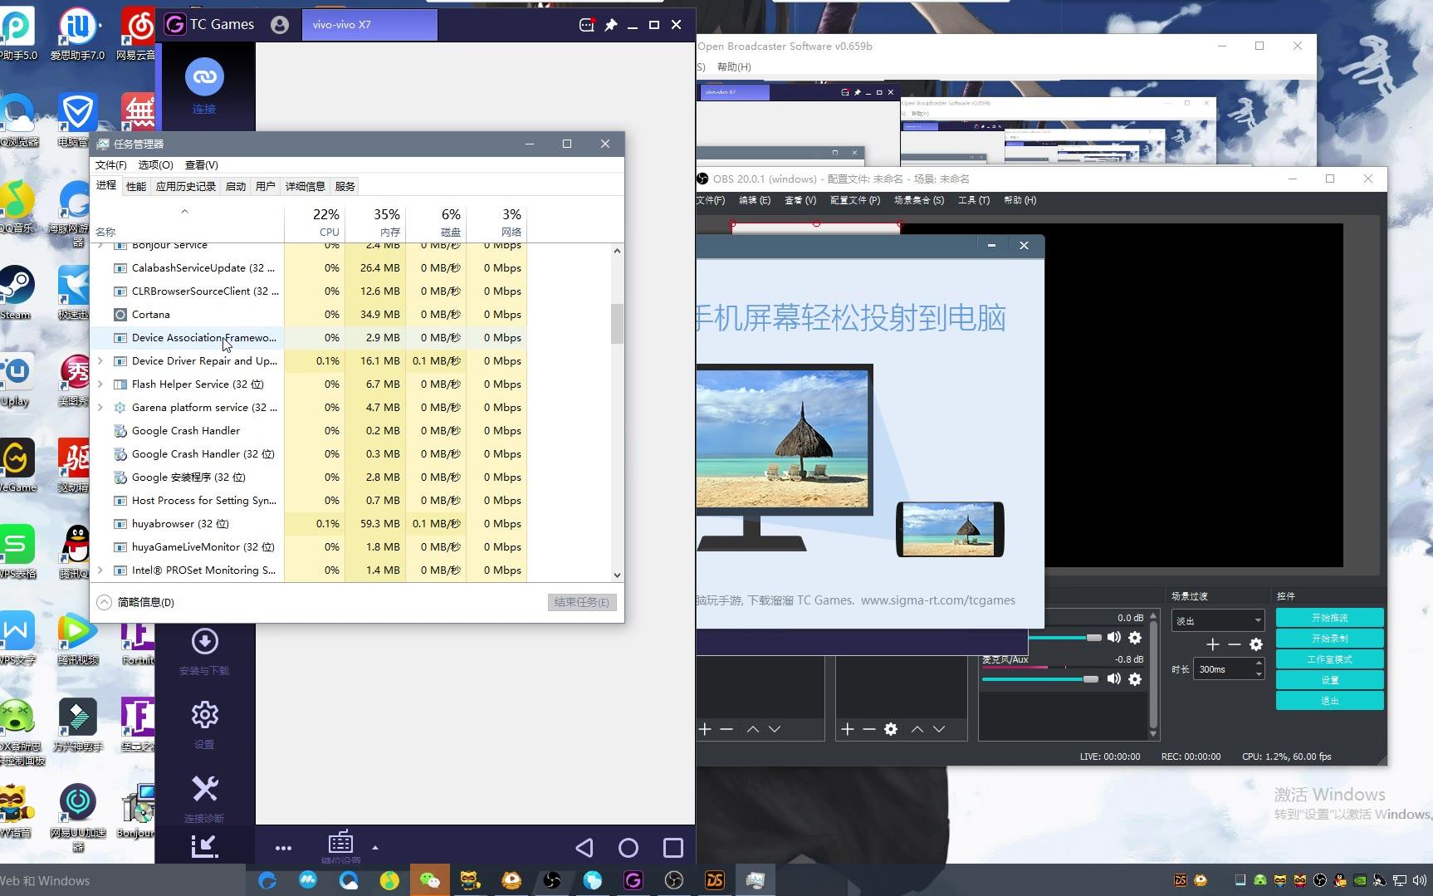Open 文件(F) menu in Task Manager
The image size is (1433, 896).
pos(110,165)
